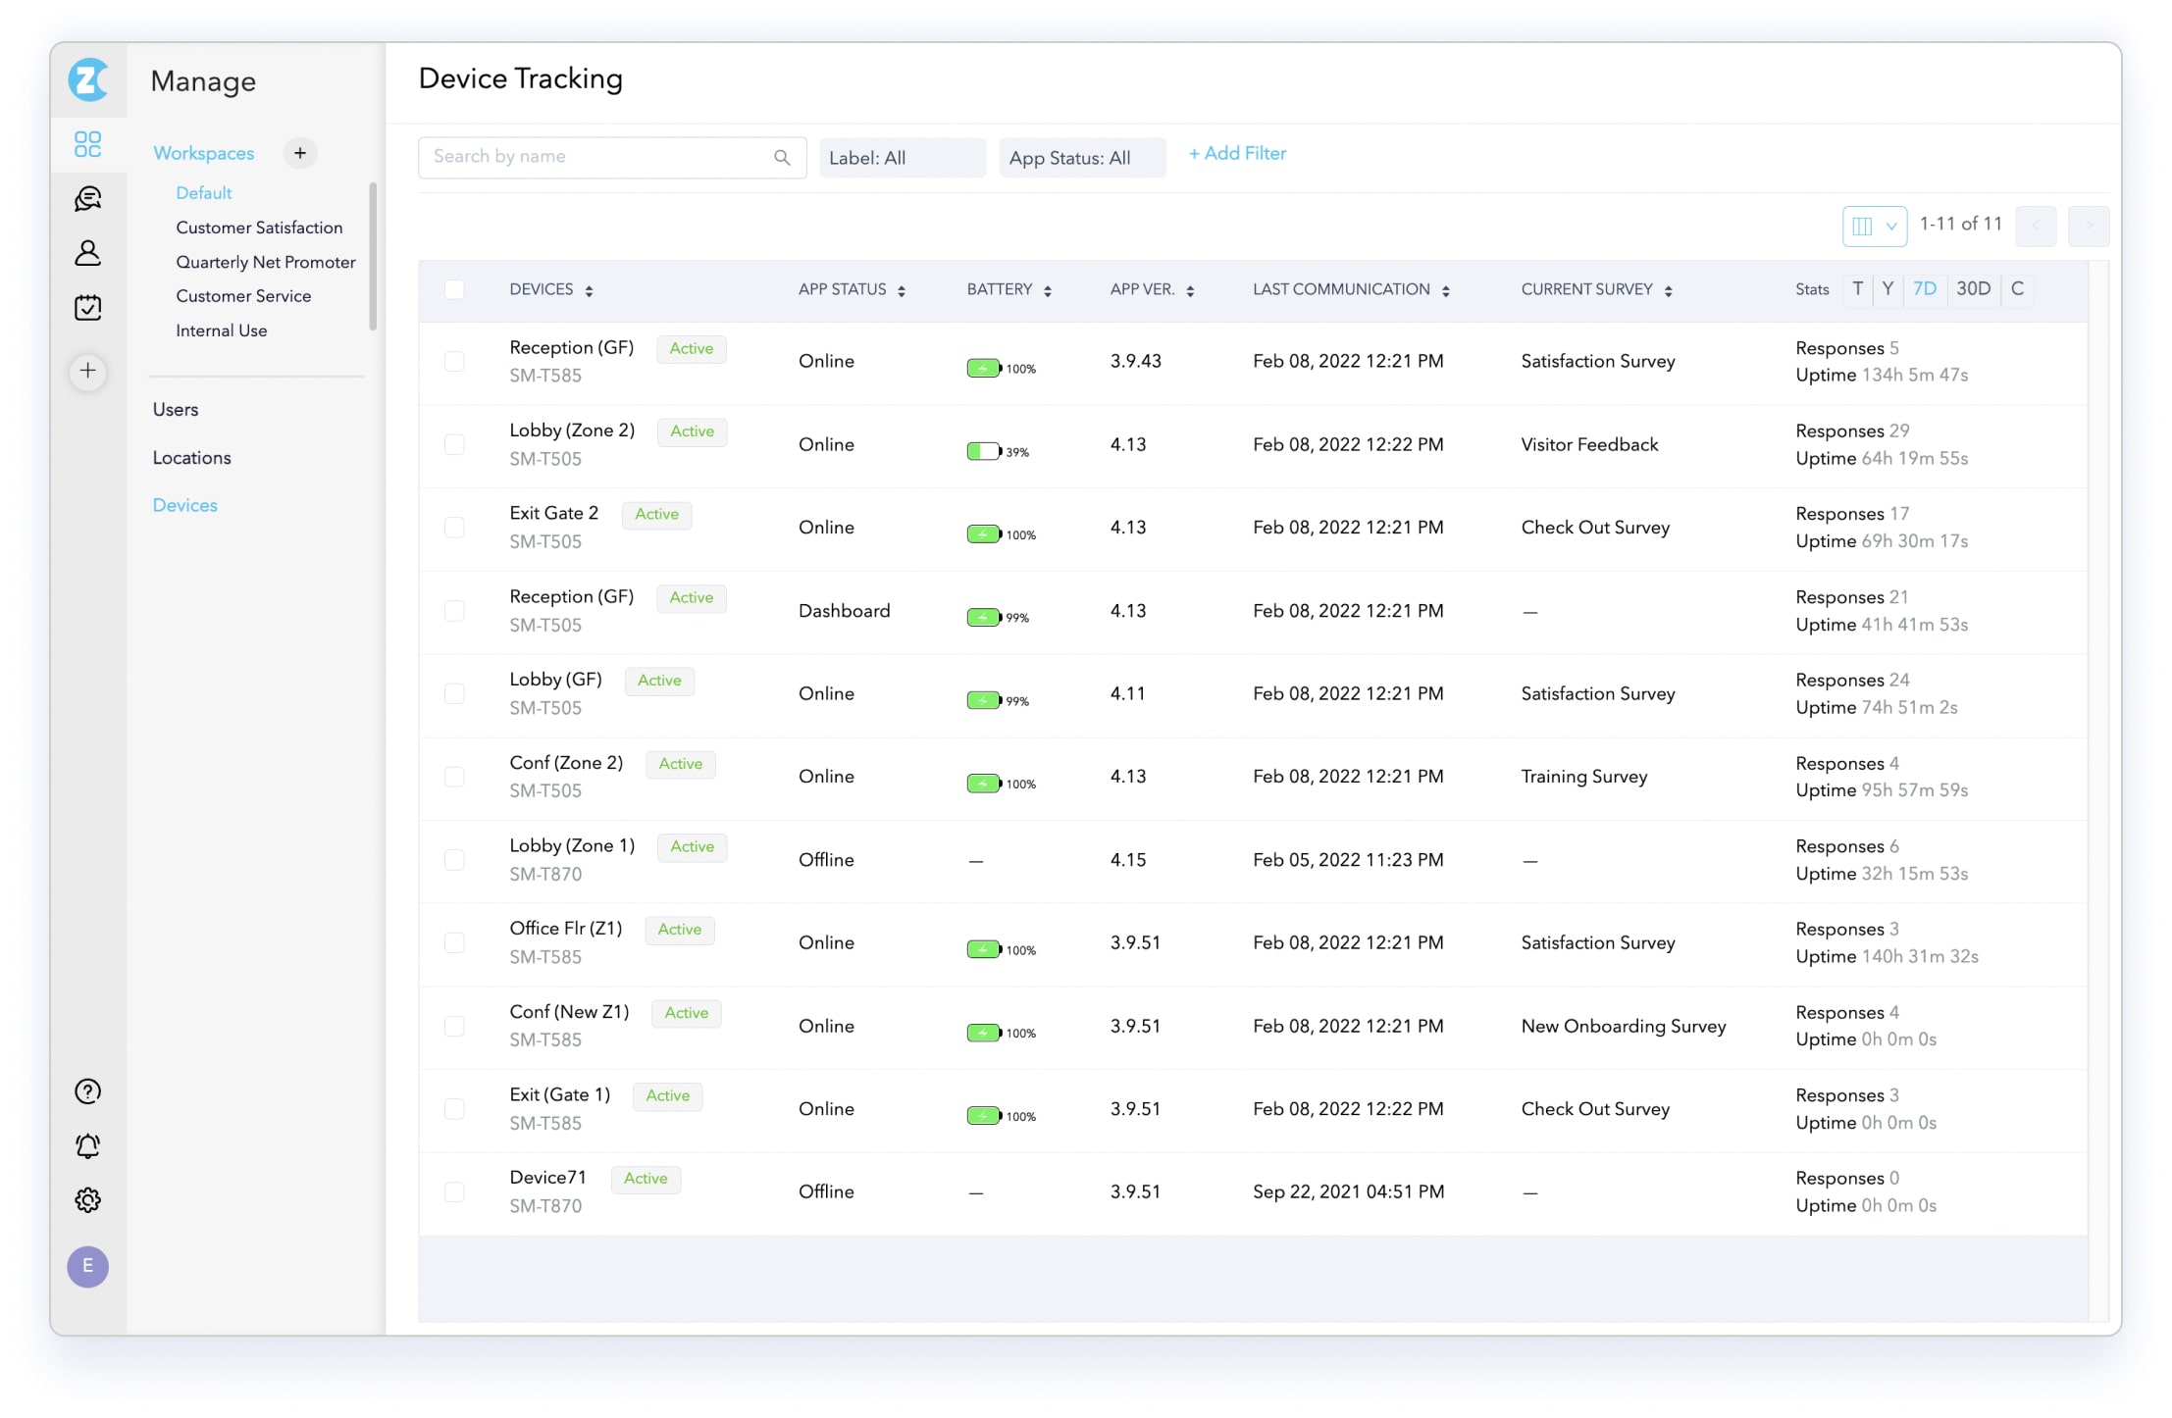Screen dimensions: 2172x1418
Task: Click the Workspaces dashboard grid icon
Action: click(x=87, y=145)
